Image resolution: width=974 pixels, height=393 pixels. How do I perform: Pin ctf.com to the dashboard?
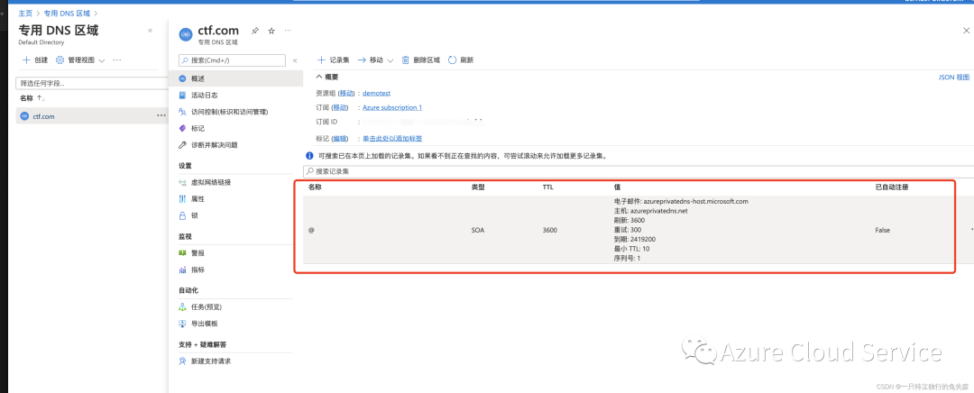[254, 31]
